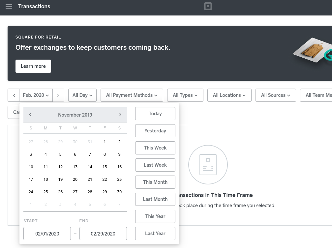Pick November 15 on the calendar
The image size is (332, 248).
click(x=105, y=167)
